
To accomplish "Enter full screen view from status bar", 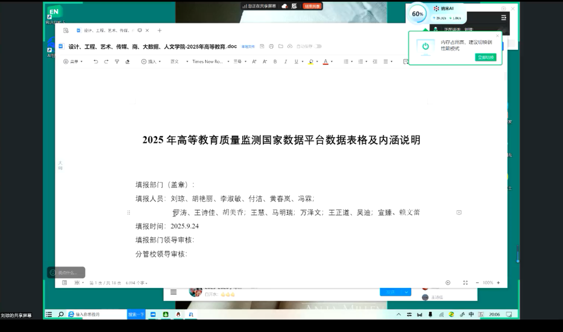I will [465, 283].
